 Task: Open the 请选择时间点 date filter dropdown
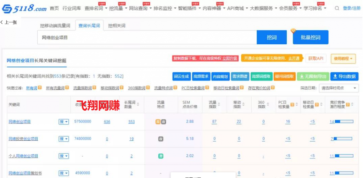tap(339, 88)
